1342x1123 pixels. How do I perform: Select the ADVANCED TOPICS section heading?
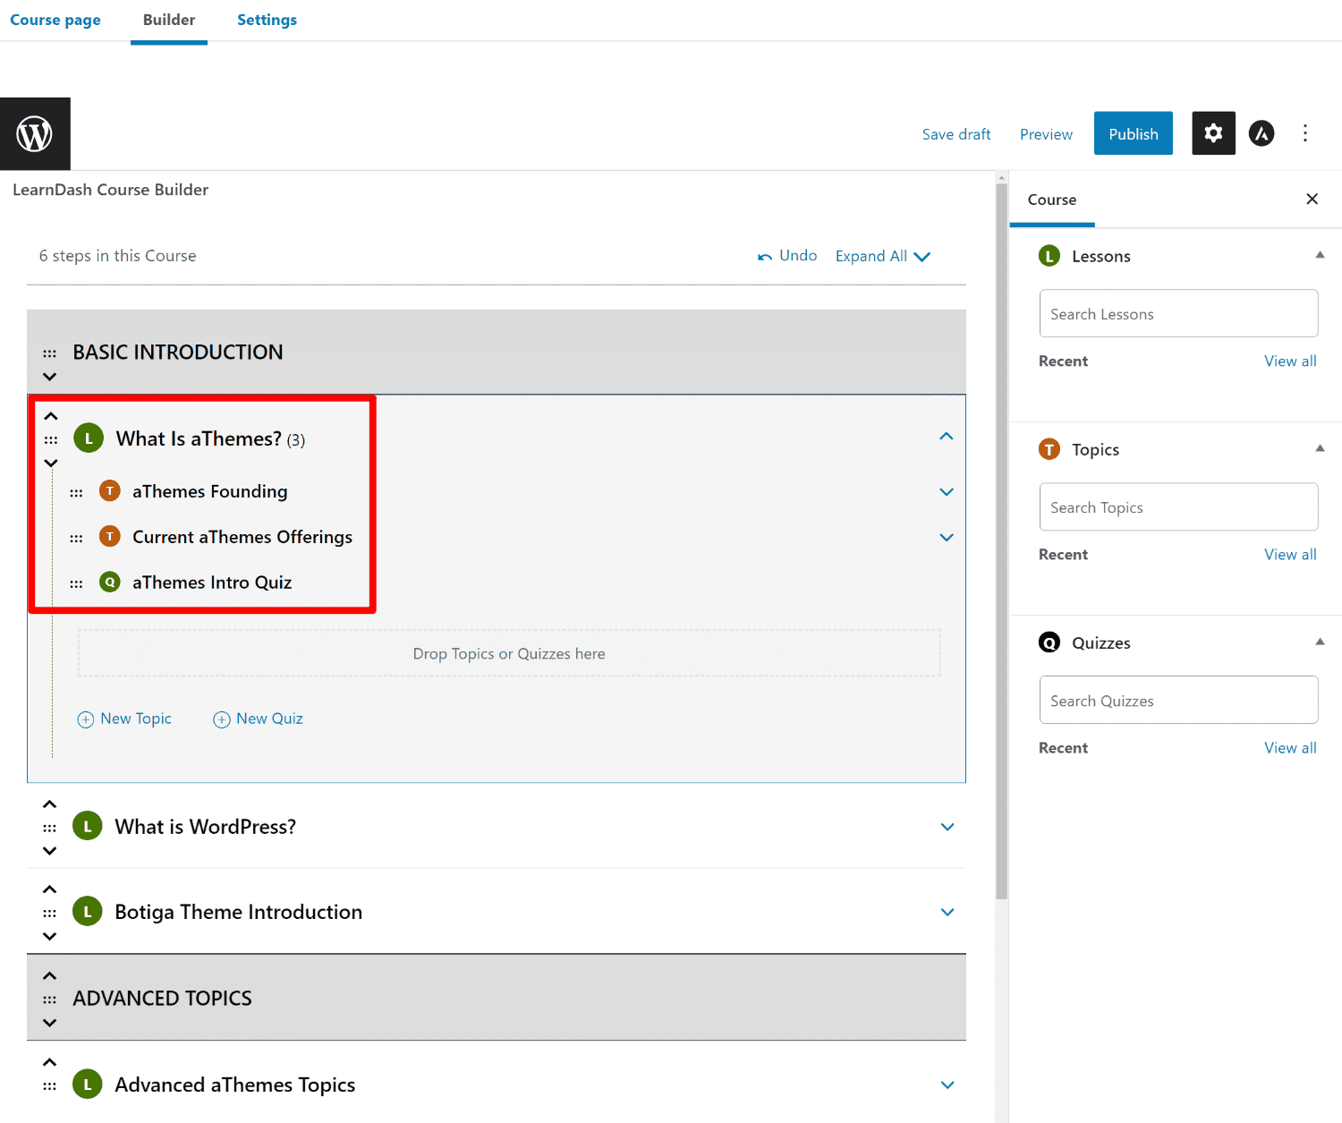163,998
